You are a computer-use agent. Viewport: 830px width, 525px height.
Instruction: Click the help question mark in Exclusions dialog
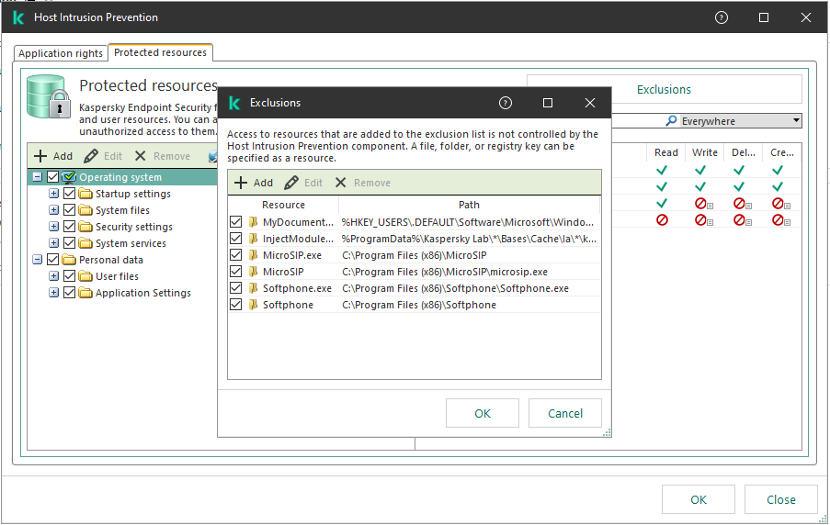coord(505,103)
